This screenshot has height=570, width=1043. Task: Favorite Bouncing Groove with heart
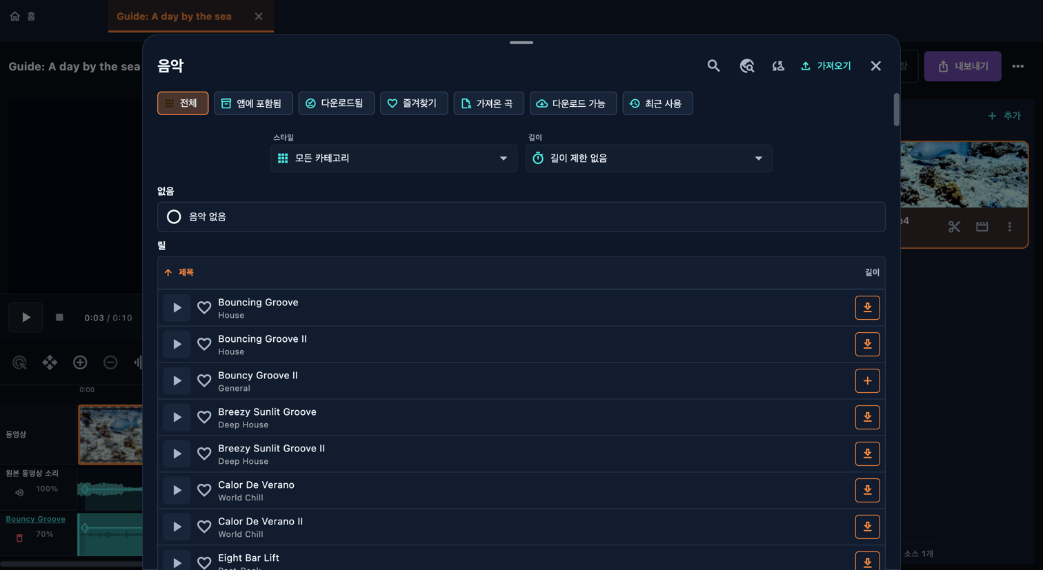[x=204, y=307]
